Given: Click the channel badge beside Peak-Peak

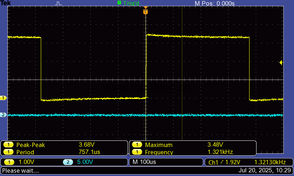Looking at the screenshot, I should click(8, 145).
